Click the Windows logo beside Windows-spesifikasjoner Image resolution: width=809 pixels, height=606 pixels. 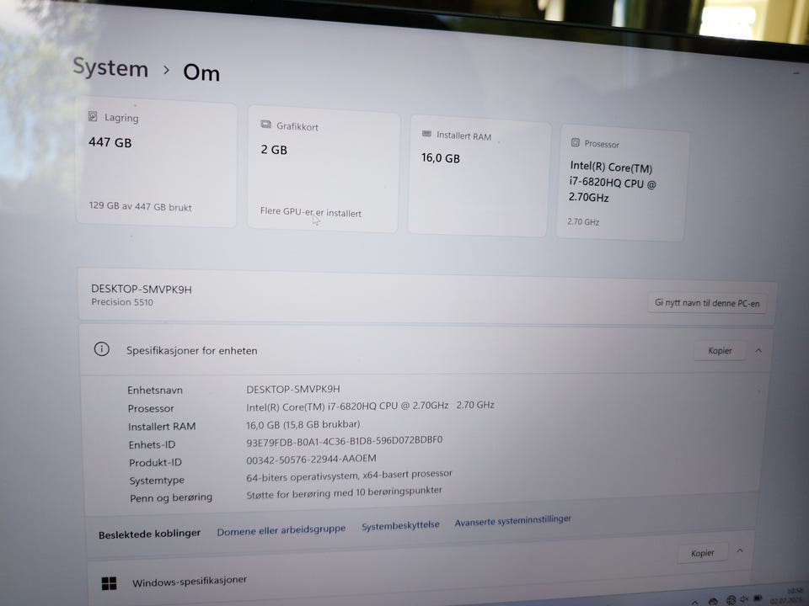110,583
